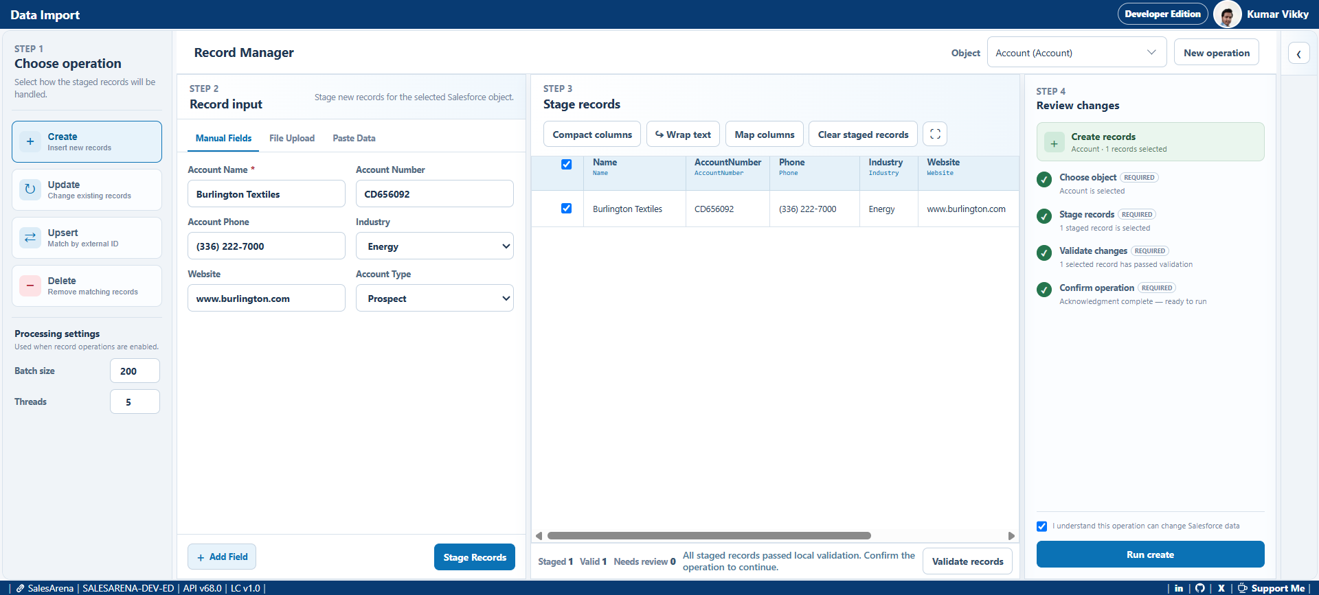Click the Compact columns button
The height and width of the screenshot is (595, 1319).
click(x=592, y=135)
